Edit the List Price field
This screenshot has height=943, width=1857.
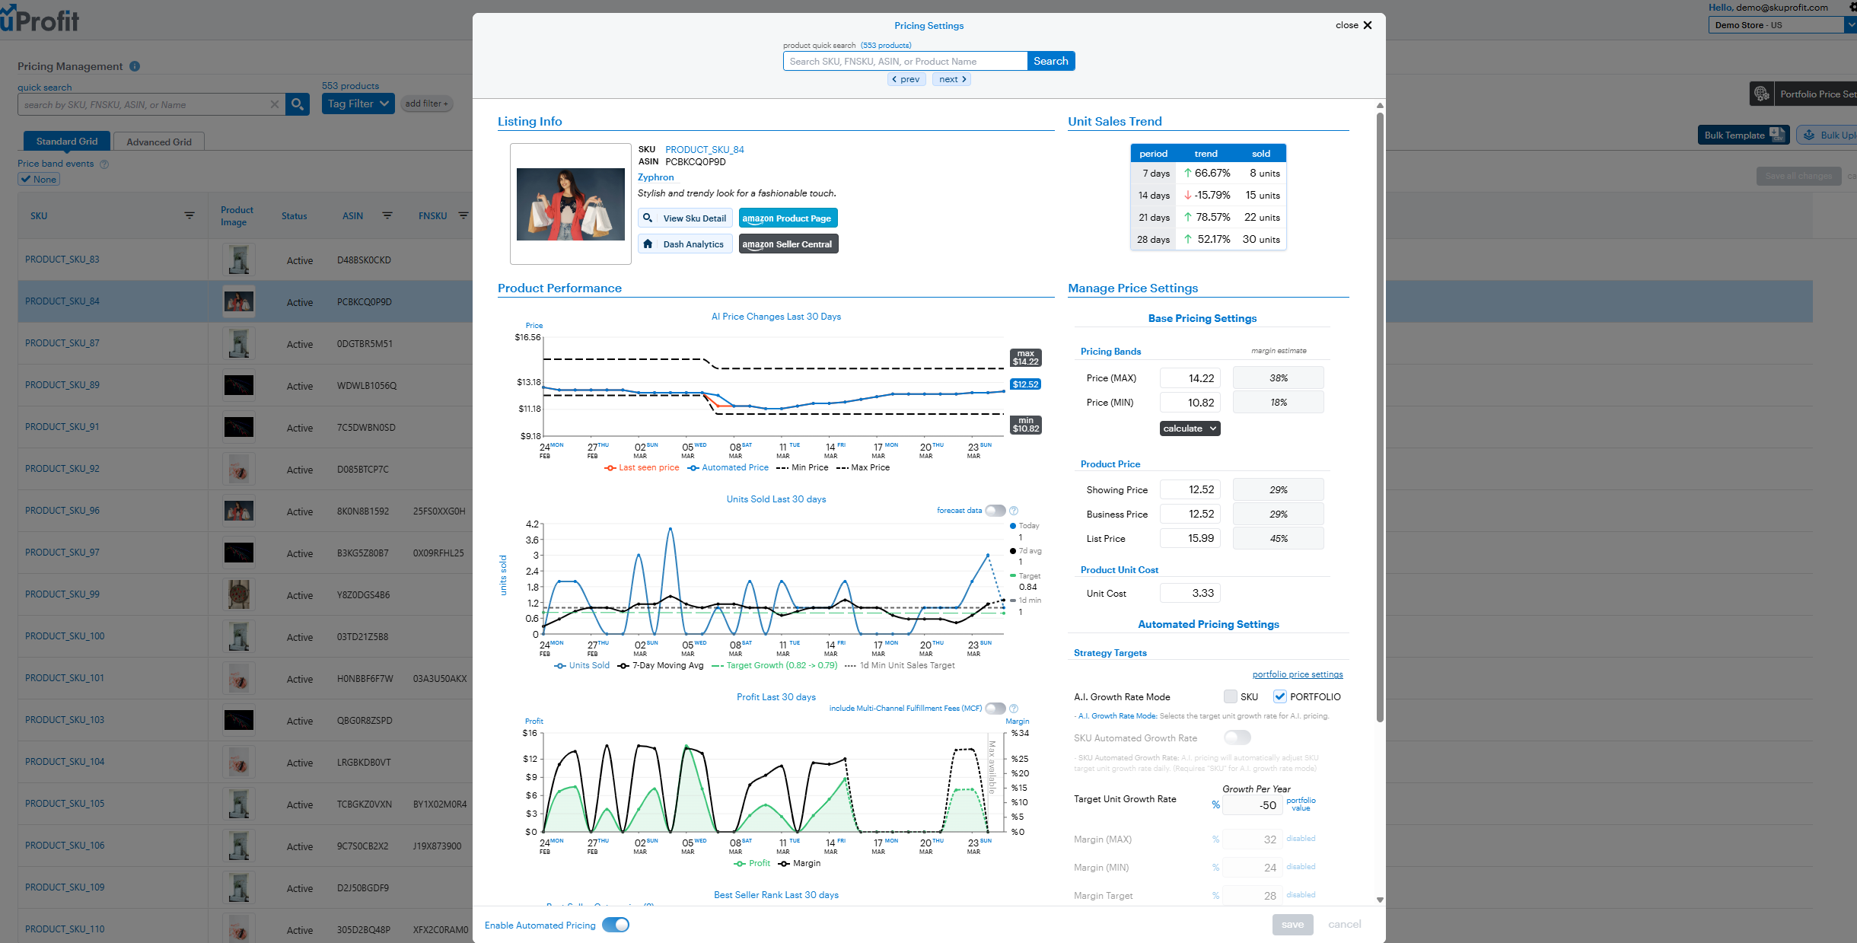(x=1190, y=539)
